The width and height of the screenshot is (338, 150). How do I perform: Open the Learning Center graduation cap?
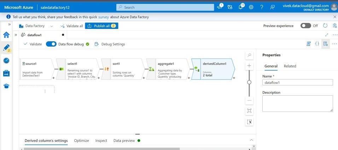pyautogui.click(x=6, y=86)
